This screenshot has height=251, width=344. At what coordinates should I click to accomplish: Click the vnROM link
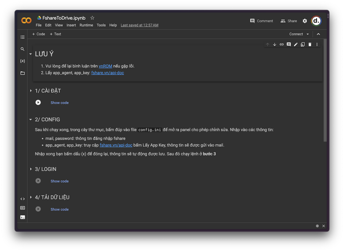[105, 66]
